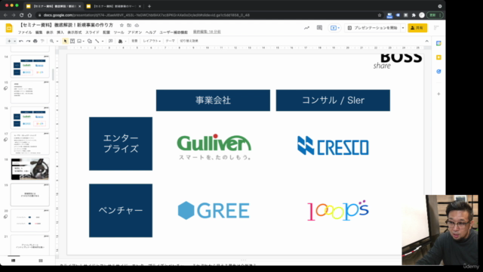
Task: Open the スライド menu
Action: pyautogui.click(x=92, y=32)
